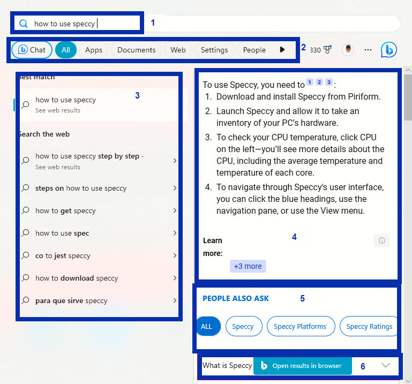The image size is (412, 384).
Task: Select suggestion 'how to download speccy'
Action: pos(77,278)
